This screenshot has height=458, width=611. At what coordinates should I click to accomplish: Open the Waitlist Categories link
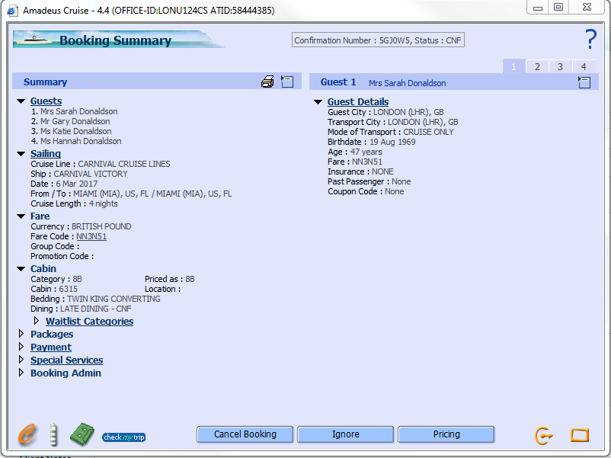point(90,321)
